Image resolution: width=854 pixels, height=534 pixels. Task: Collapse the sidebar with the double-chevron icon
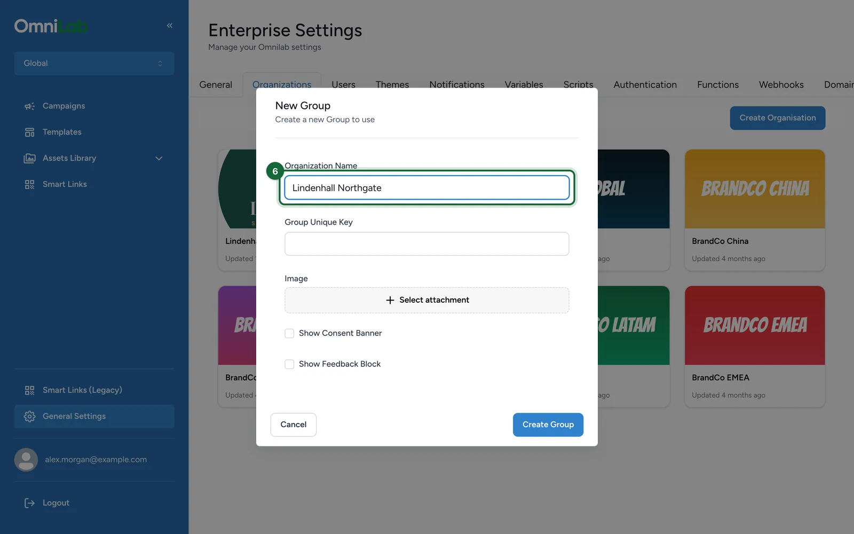point(170,26)
